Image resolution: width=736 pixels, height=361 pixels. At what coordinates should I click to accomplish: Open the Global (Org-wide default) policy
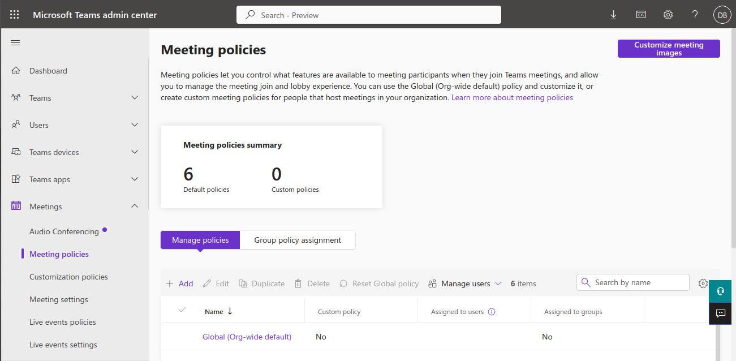coord(247,337)
